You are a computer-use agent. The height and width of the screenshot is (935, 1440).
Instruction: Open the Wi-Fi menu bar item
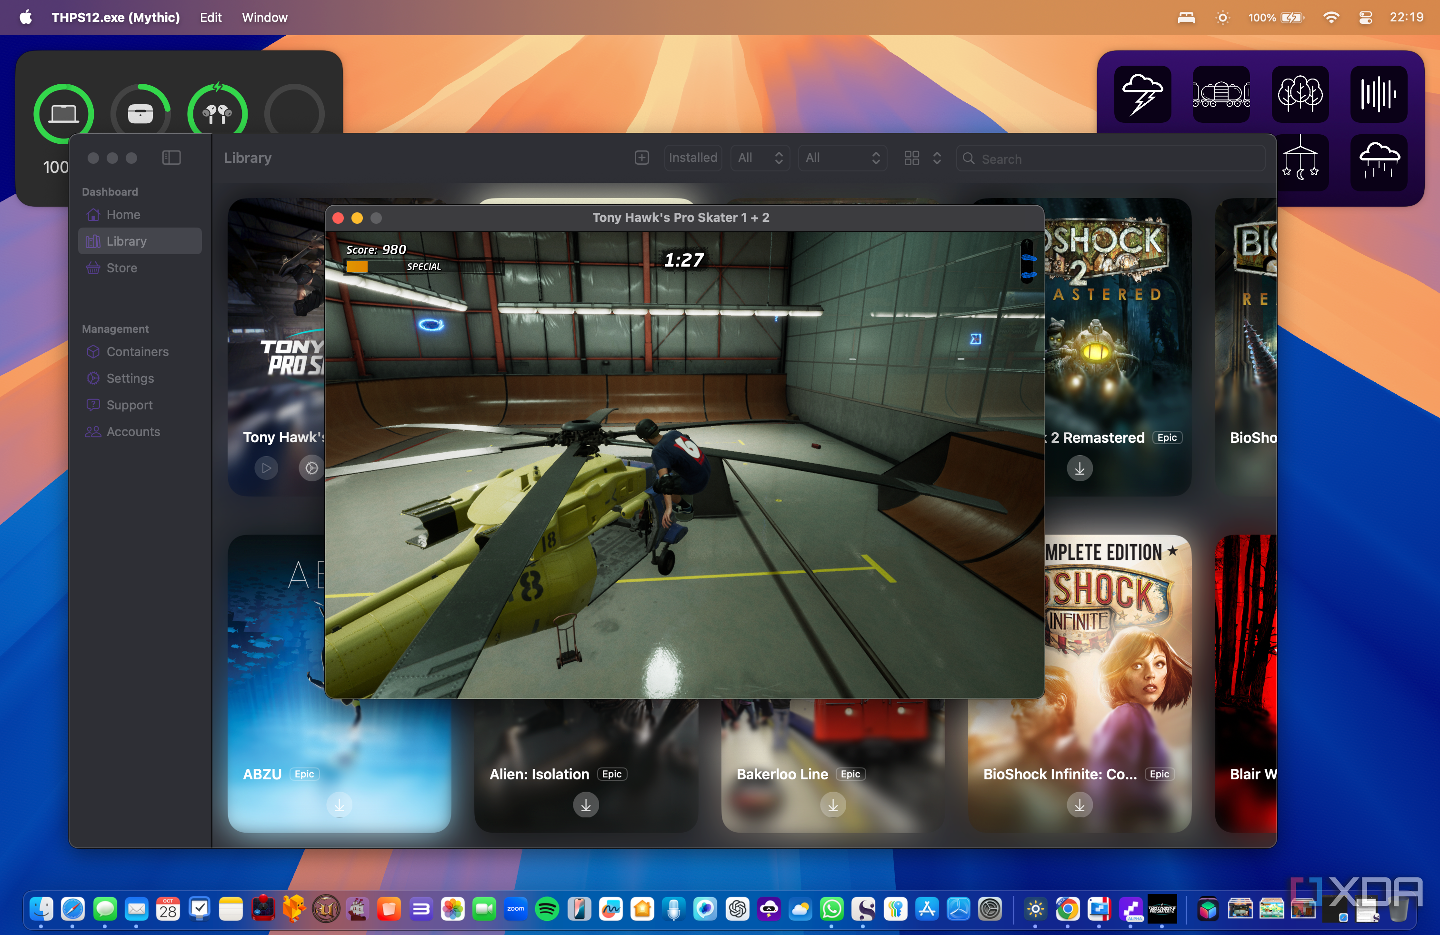[1330, 18]
